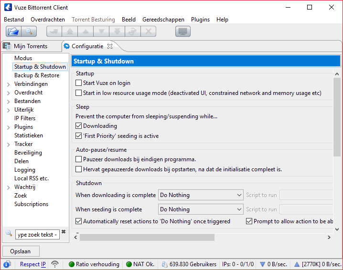
Task: Uncheck the Downloading sleep prevention checkbox
Action: [x=78, y=126]
